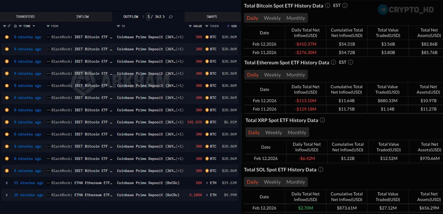Click the Bitcoin chain icon on the $6.81M row
The image size is (443, 214).
pos(7,122)
